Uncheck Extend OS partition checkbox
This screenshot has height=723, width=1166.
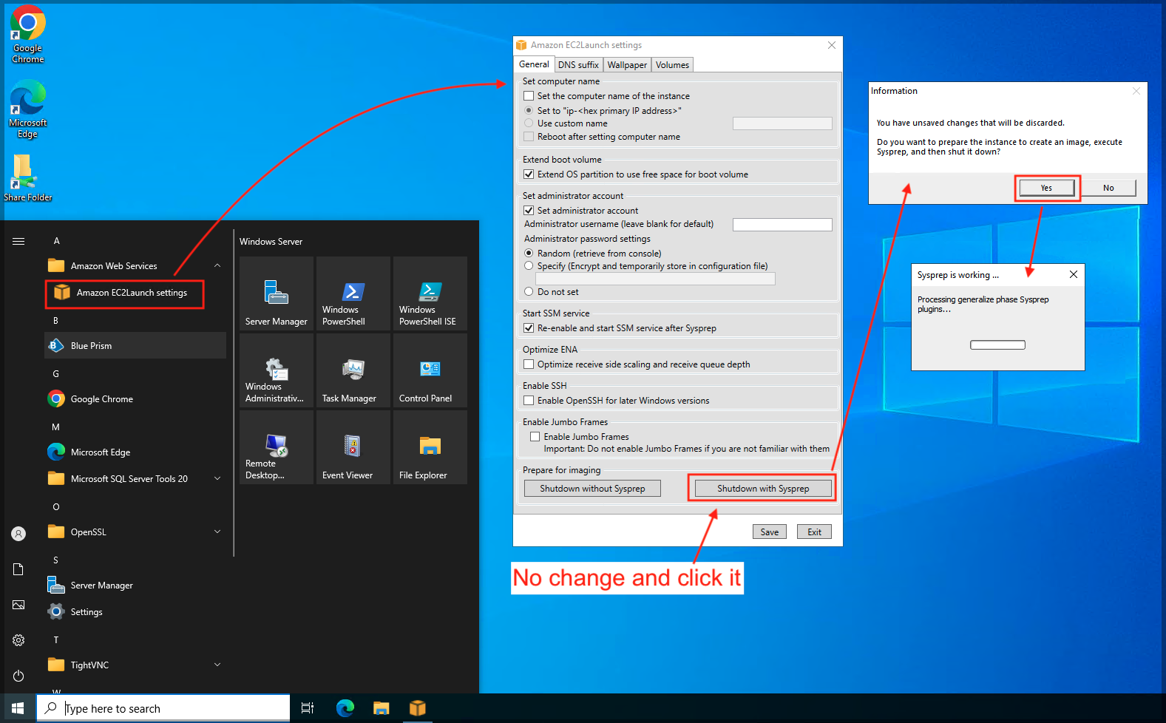point(529,174)
